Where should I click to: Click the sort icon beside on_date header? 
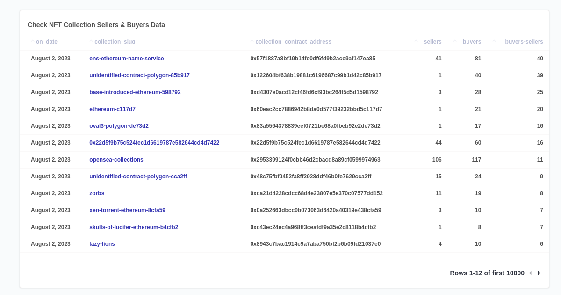point(32,41)
